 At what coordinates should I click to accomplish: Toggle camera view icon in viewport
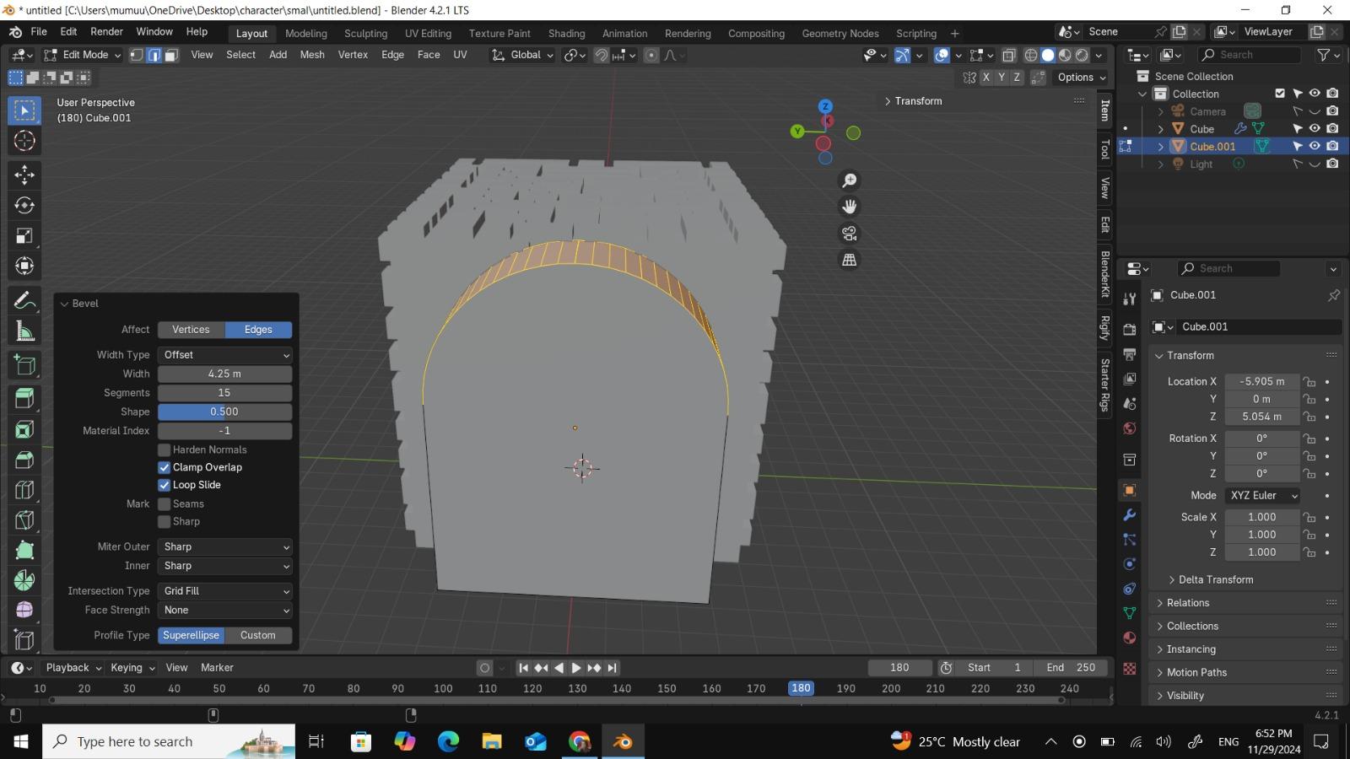[849, 234]
